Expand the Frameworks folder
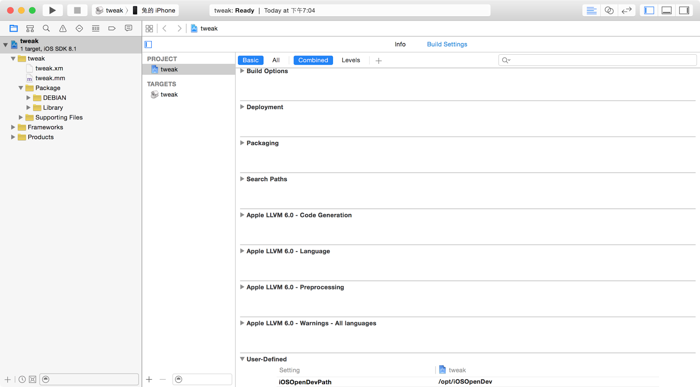The height and width of the screenshot is (387, 700). pyautogui.click(x=13, y=127)
